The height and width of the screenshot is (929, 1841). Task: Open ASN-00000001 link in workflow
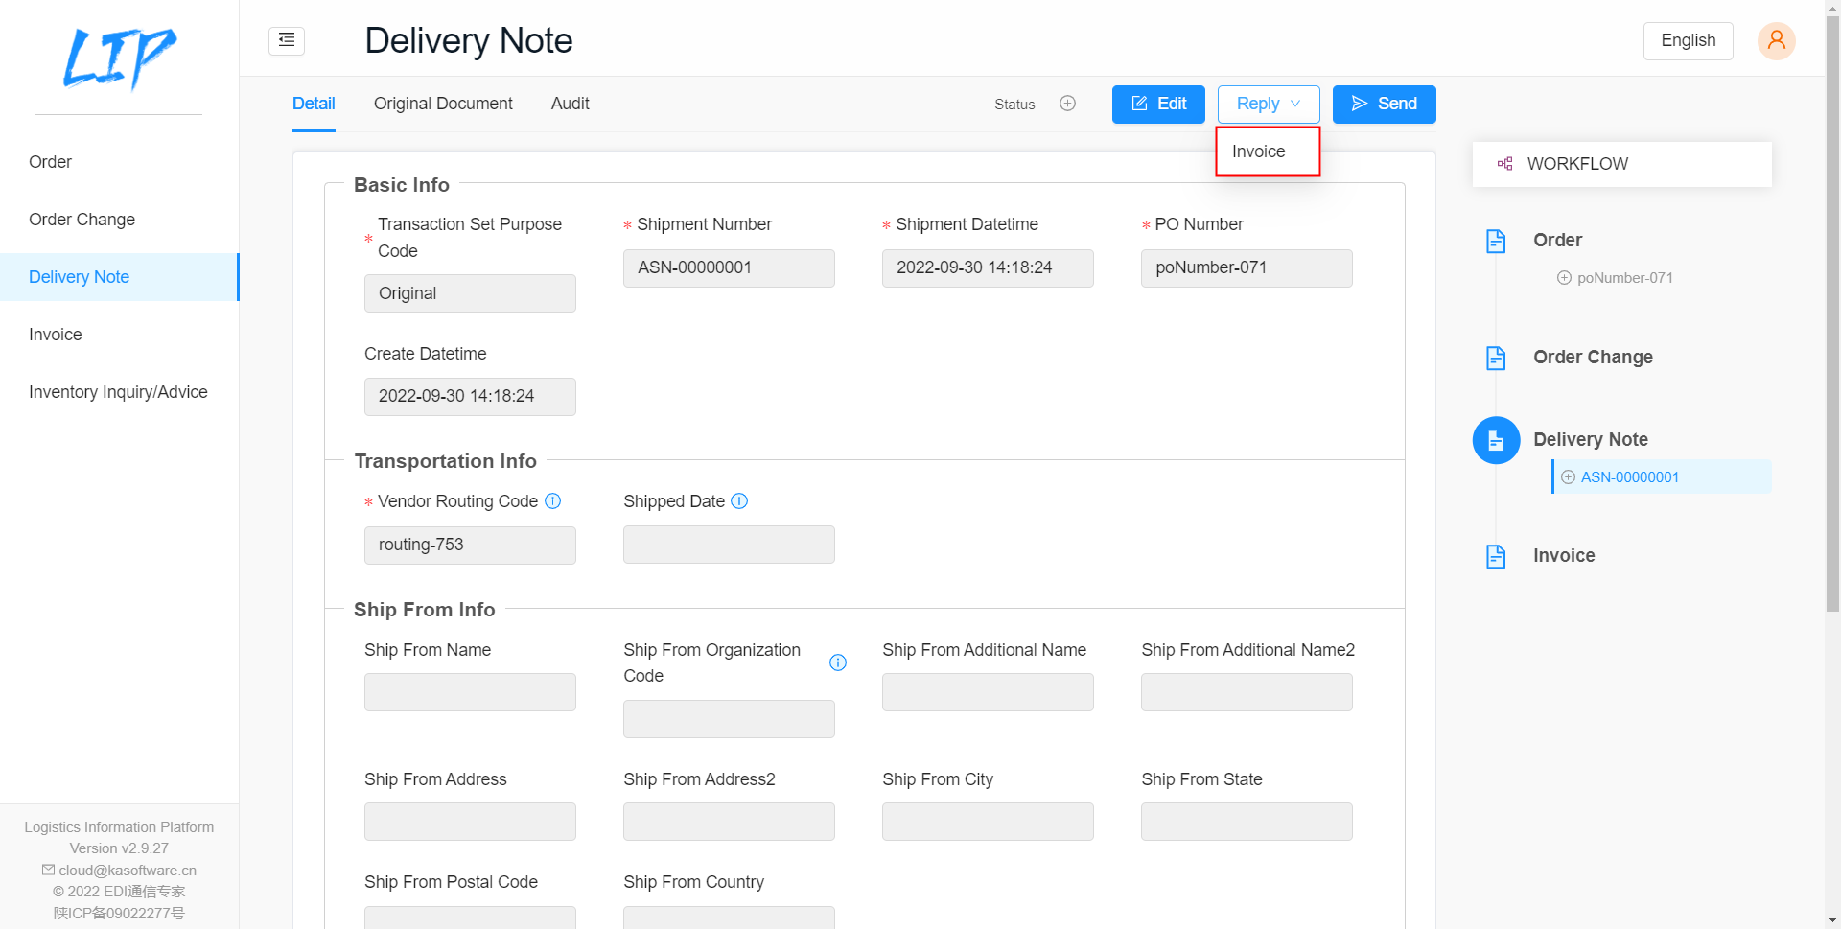point(1630,477)
